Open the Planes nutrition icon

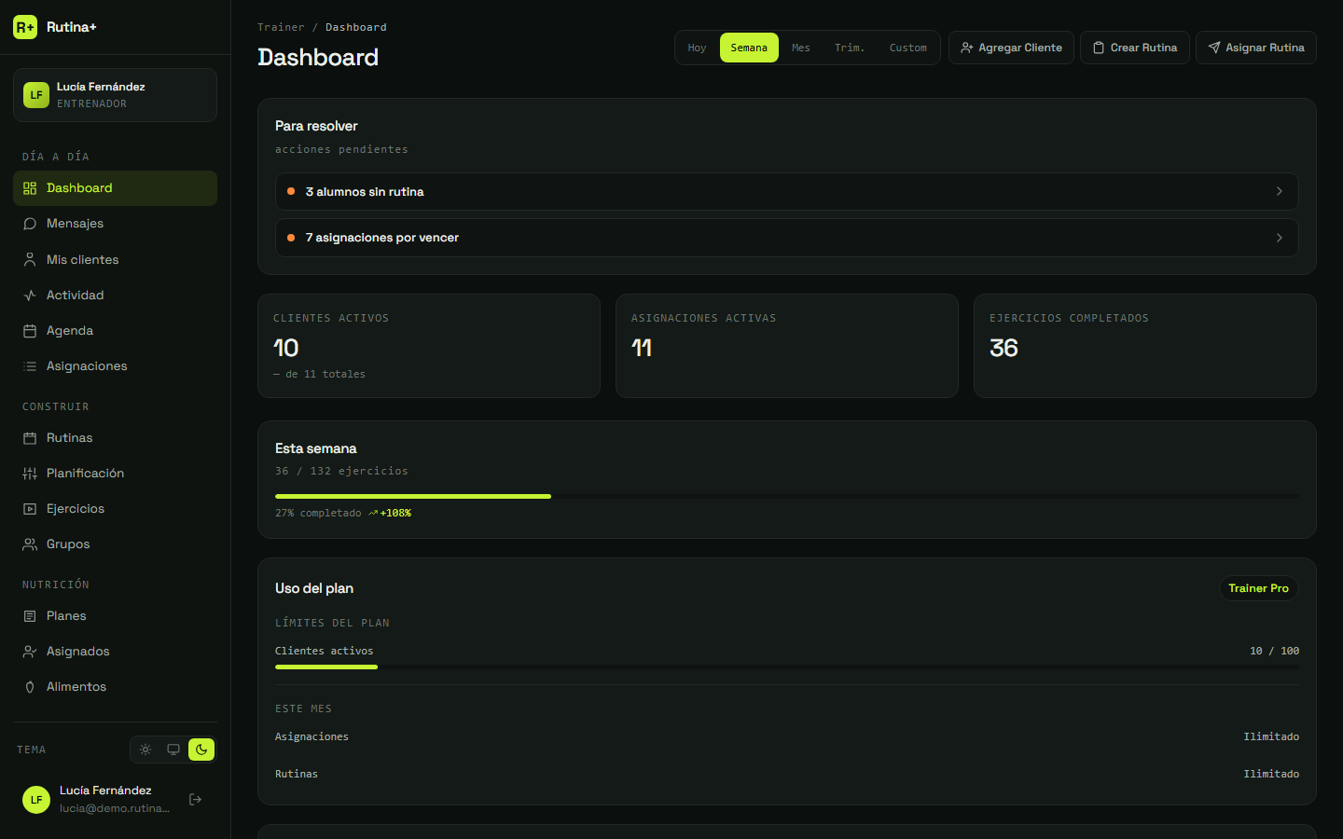click(x=30, y=616)
